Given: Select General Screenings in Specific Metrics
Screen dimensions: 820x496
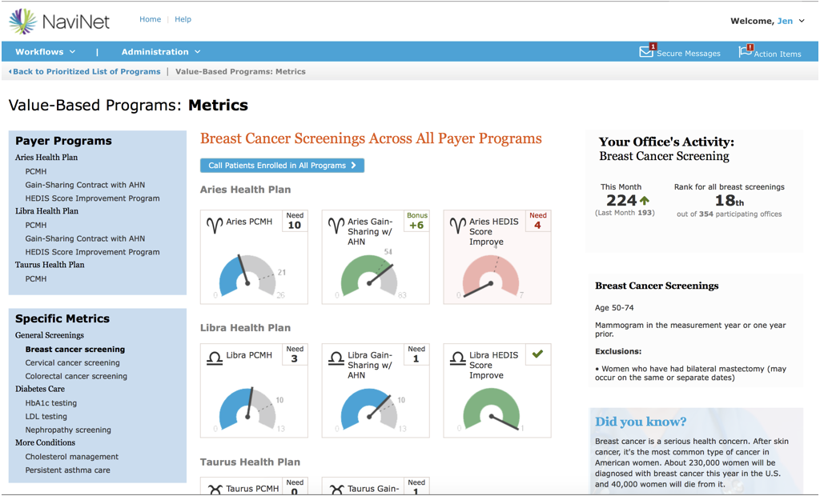Looking at the screenshot, I should point(50,335).
